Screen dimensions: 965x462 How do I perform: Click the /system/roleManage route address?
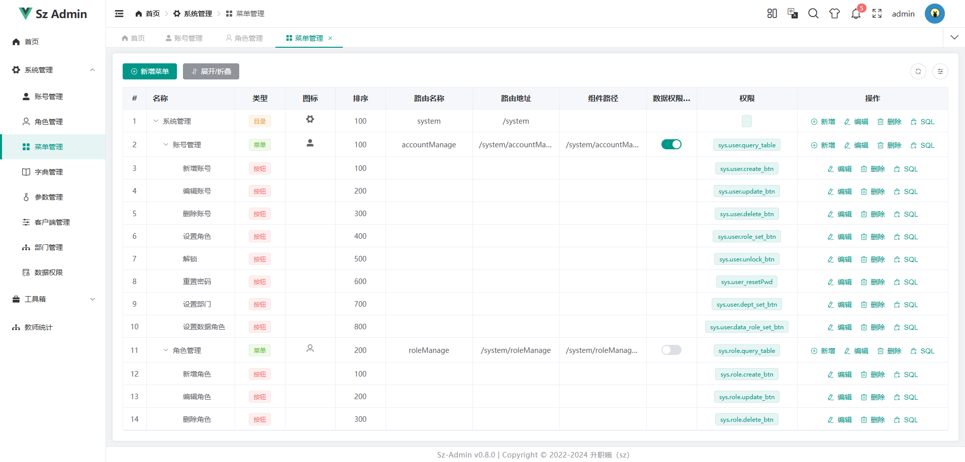pos(516,350)
